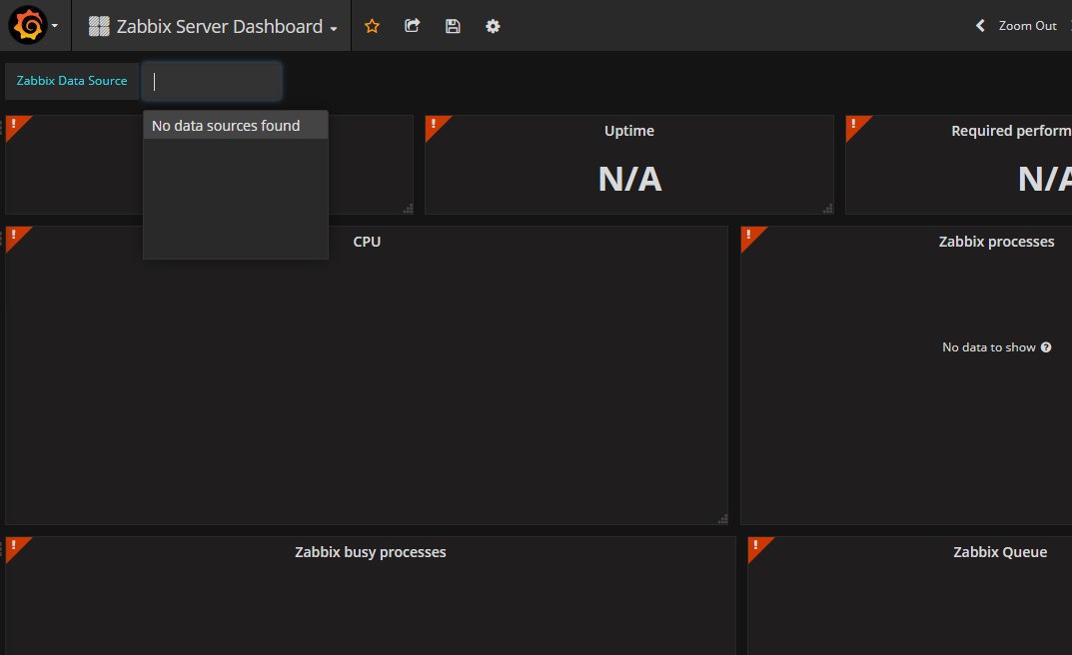Shift time range back with left chevron
The height and width of the screenshot is (655, 1072).
[980, 26]
